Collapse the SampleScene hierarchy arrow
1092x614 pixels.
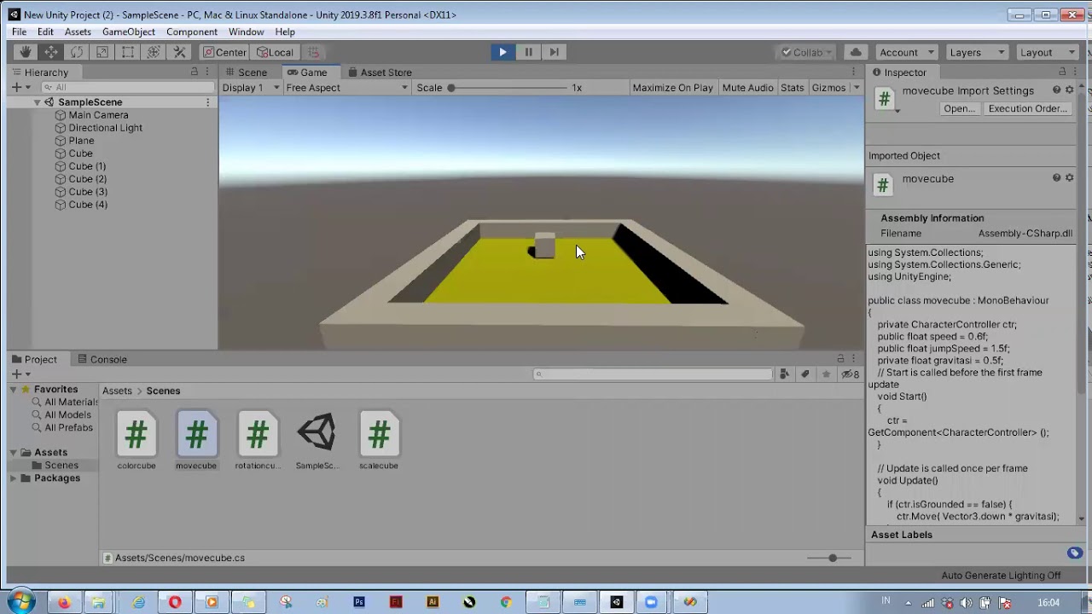(x=38, y=102)
